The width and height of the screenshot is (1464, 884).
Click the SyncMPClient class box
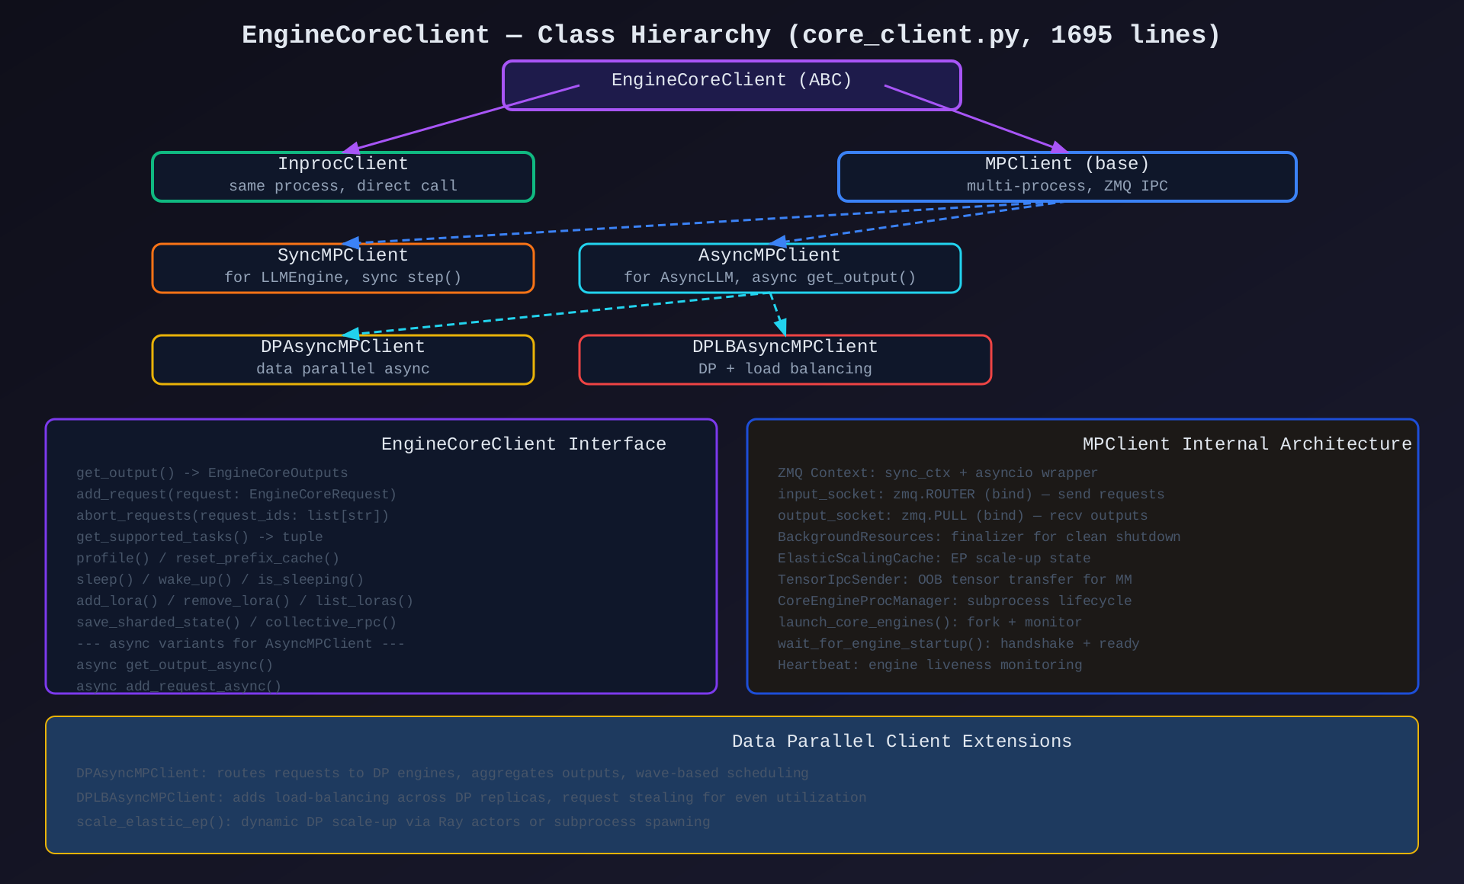[342, 267]
